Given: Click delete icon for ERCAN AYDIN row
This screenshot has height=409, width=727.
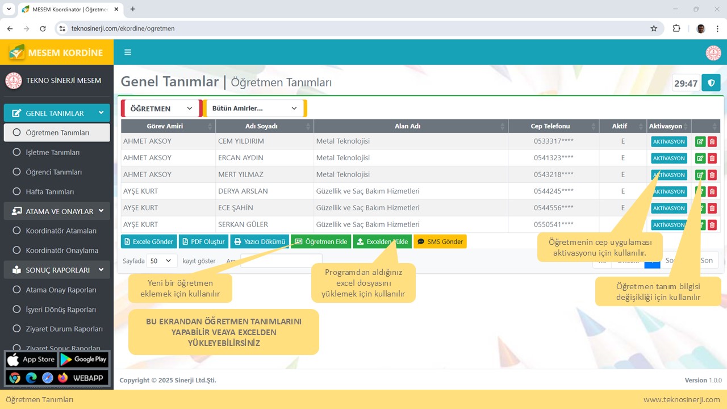Looking at the screenshot, I should click(x=712, y=158).
